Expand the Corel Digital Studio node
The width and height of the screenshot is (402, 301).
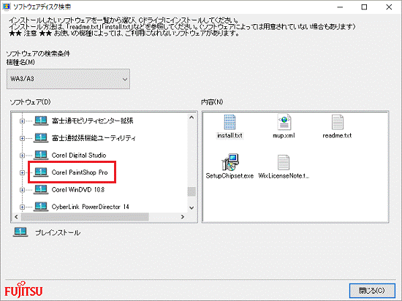click(23, 156)
